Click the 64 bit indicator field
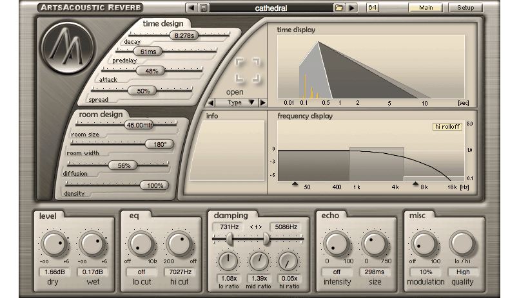Screen dimensions: 519x298 [373, 7]
